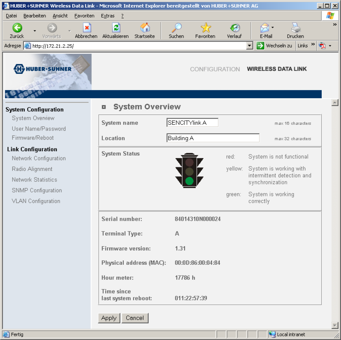Open the VLAN Configuration link
The height and width of the screenshot is (340, 341).
pyautogui.click(x=36, y=201)
